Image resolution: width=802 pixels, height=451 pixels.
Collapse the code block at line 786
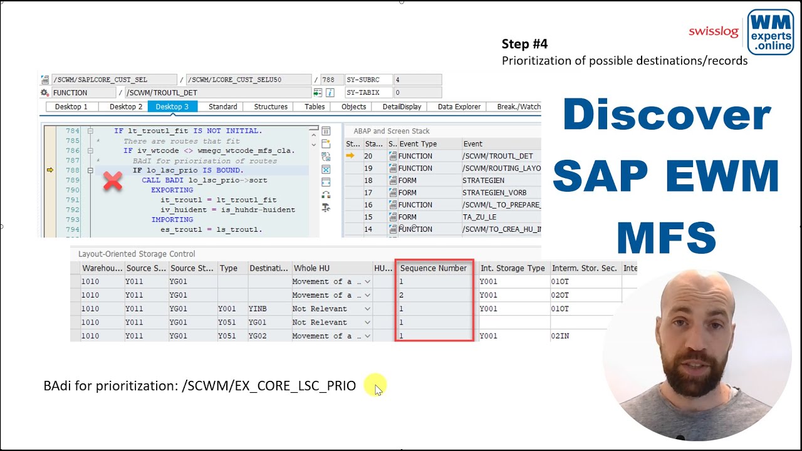click(x=90, y=151)
